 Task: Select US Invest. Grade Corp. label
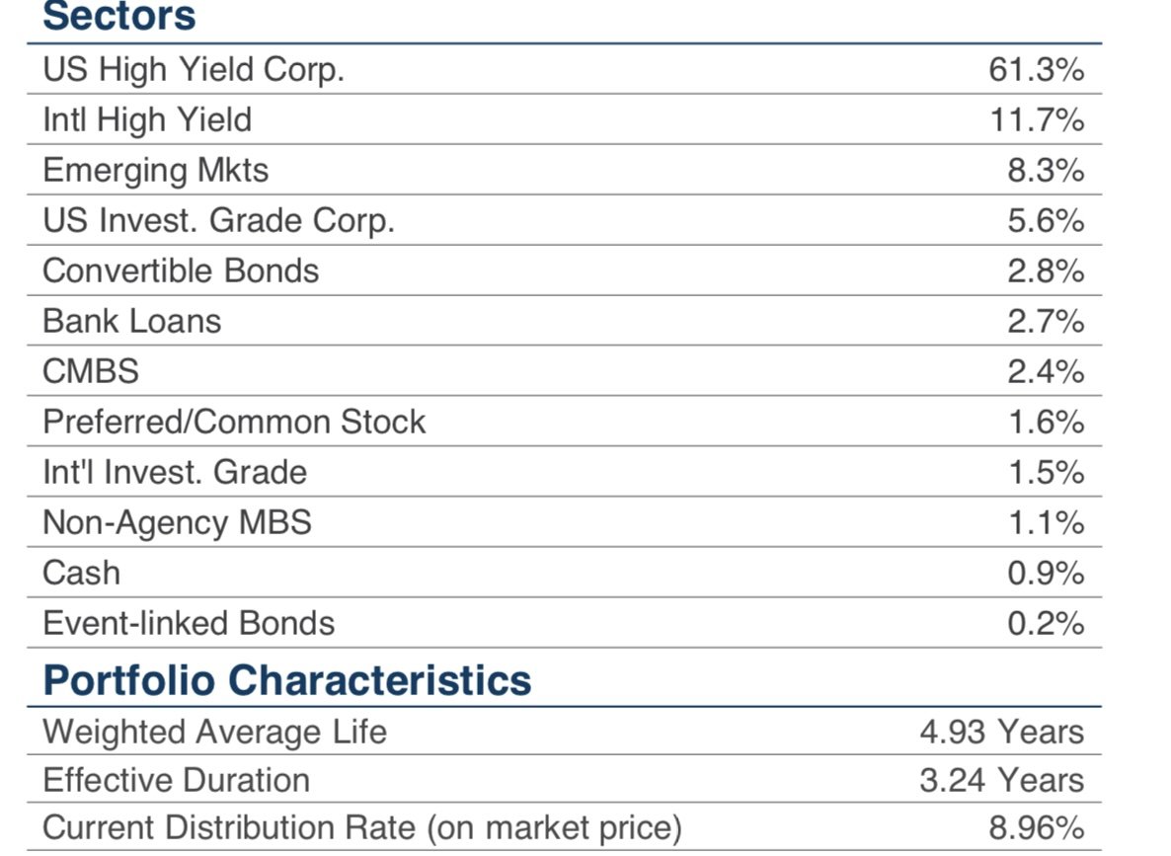click(218, 220)
